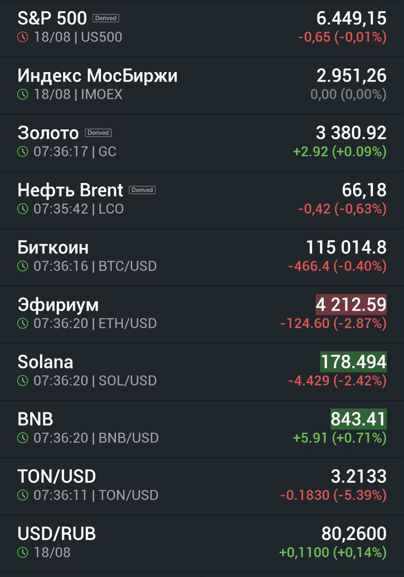Click the clock icon in the Эфириум row
Screen dimensions: 404x577
tap(23, 323)
